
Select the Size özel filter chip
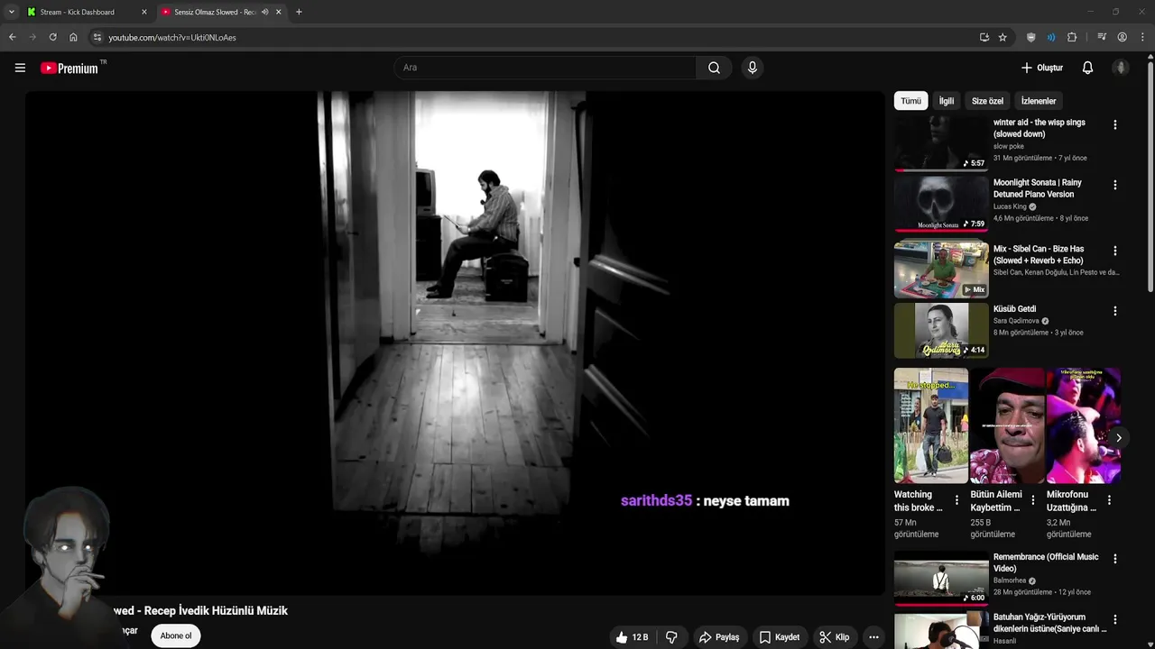[x=987, y=101]
